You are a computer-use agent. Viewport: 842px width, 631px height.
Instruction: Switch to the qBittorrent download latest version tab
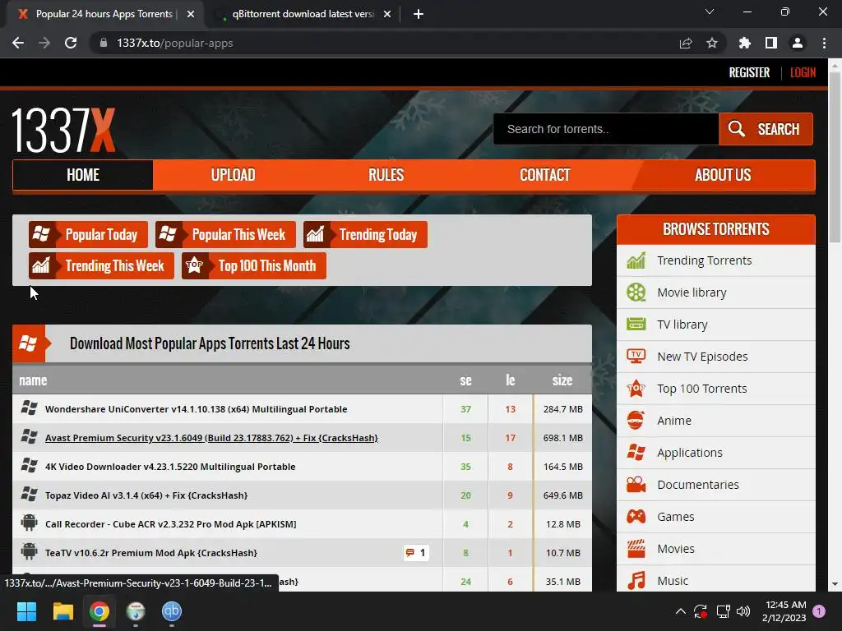click(303, 14)
